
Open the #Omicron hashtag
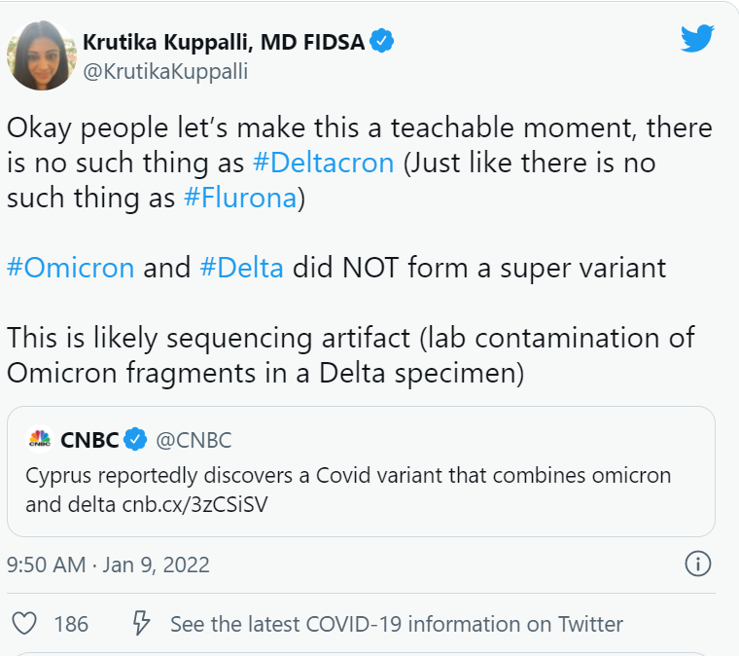point(71,268)
